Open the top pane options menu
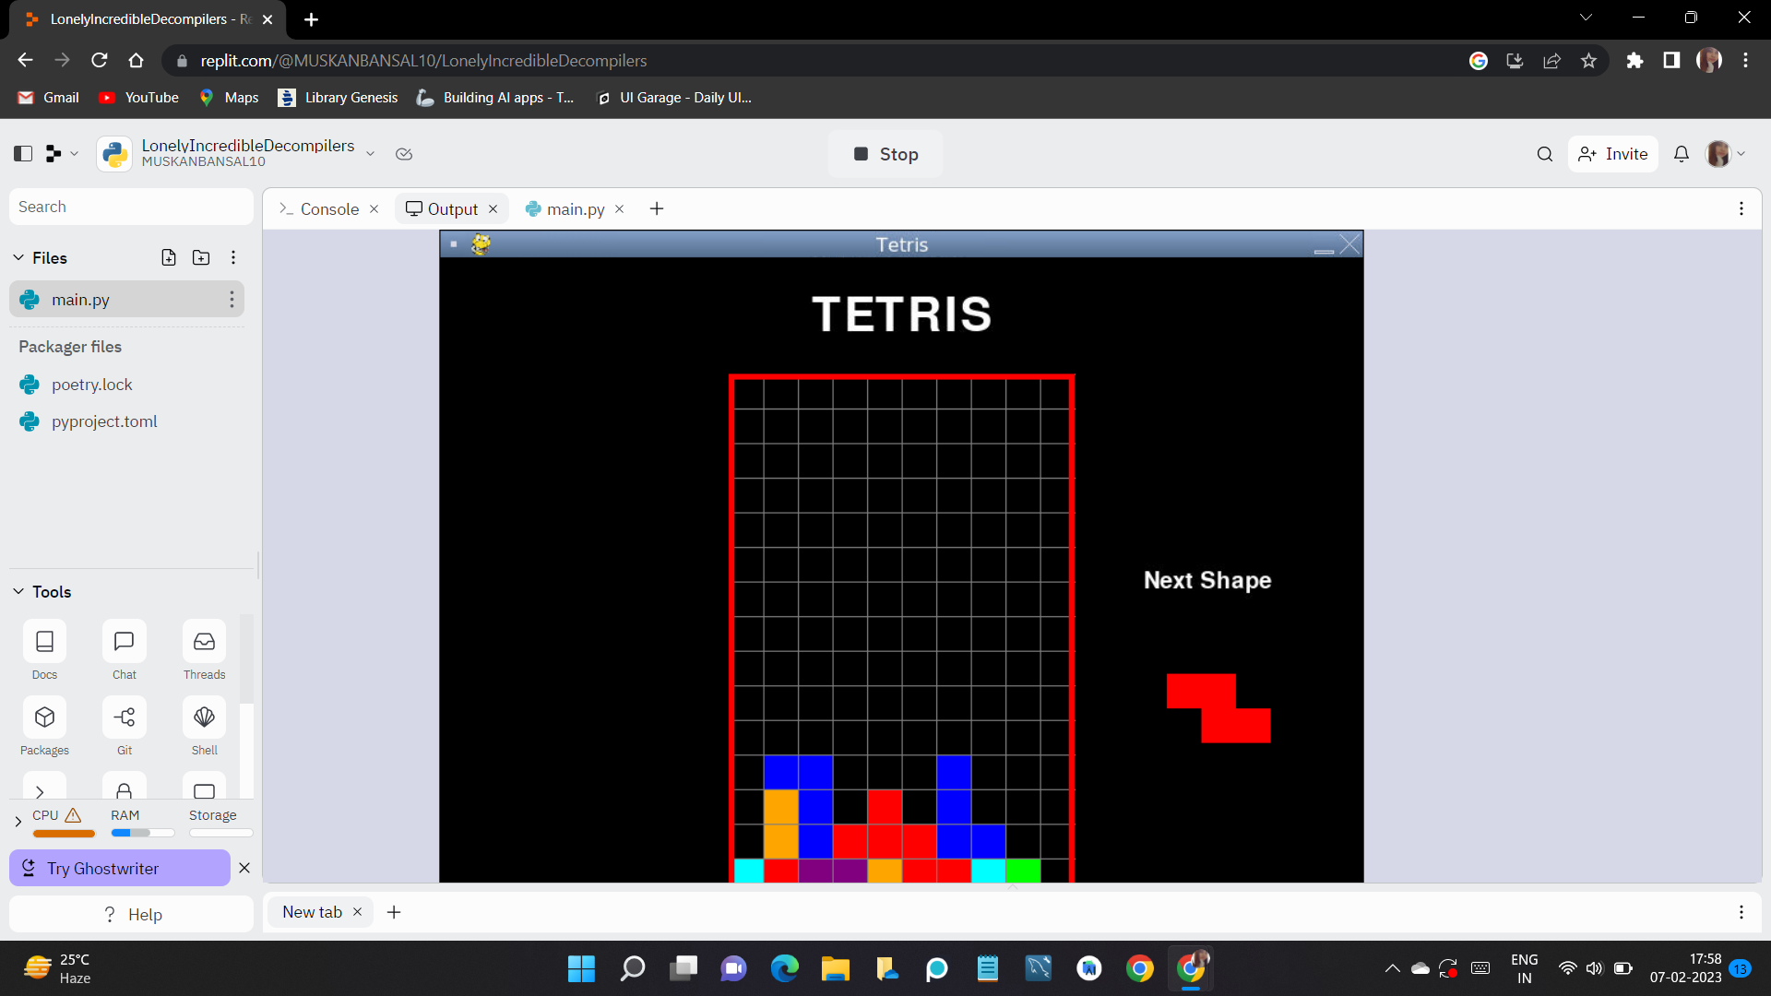The image size is (1771, 996). coord(1741,209)
